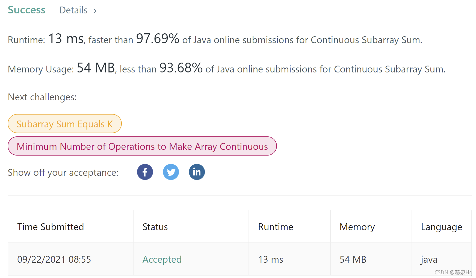Click the Language column header
Viewport: 476px width, 278px height.
point(441,227)
